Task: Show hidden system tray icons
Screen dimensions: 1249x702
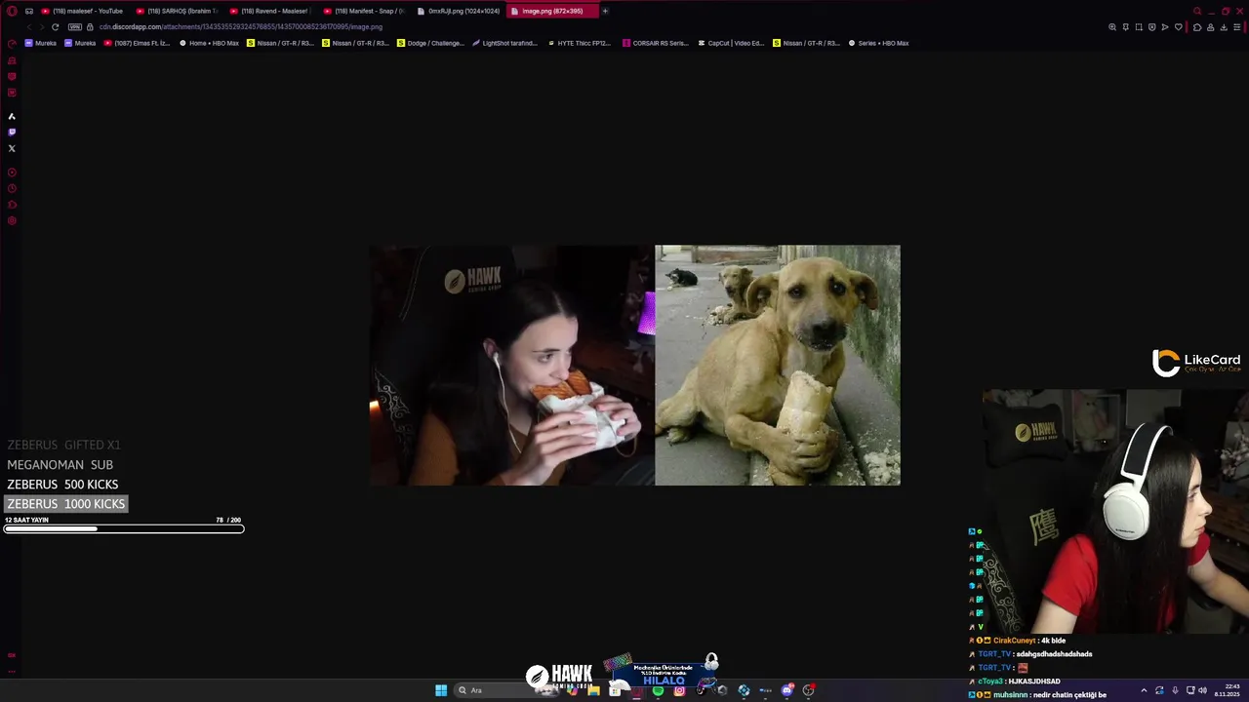Action: tap(1144, 690)
